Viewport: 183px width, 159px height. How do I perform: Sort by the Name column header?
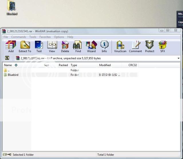[17, 65]
